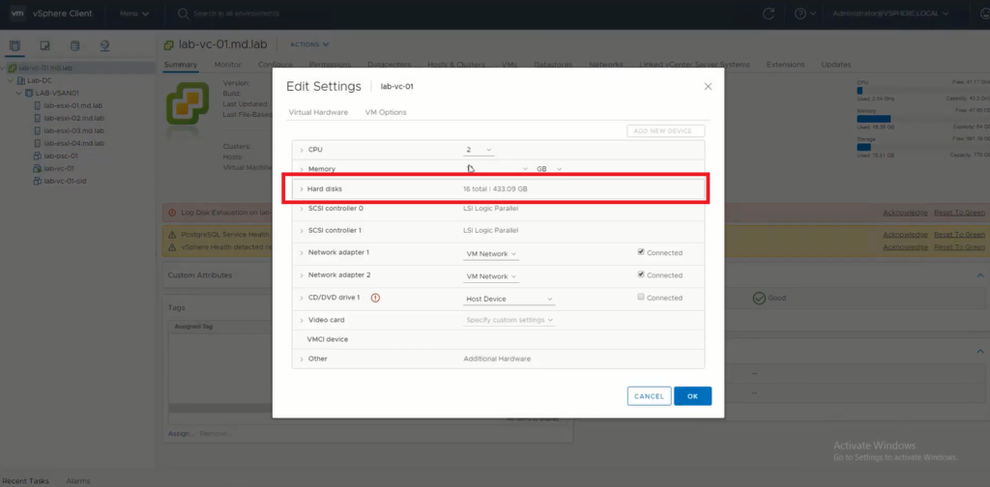Open Network adapter 2 VM Network dropdown
The image size is (990, 487).
point(491,276)
